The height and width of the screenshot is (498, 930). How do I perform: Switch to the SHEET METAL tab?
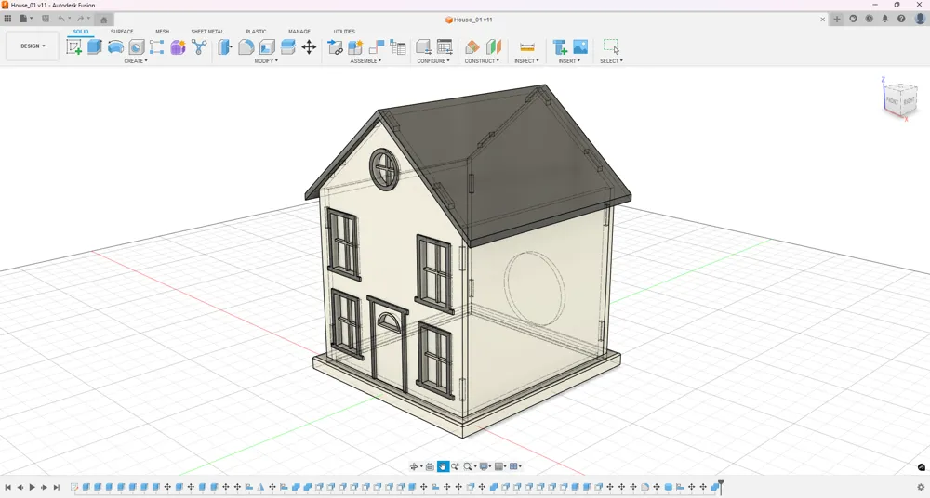(207, 32)
